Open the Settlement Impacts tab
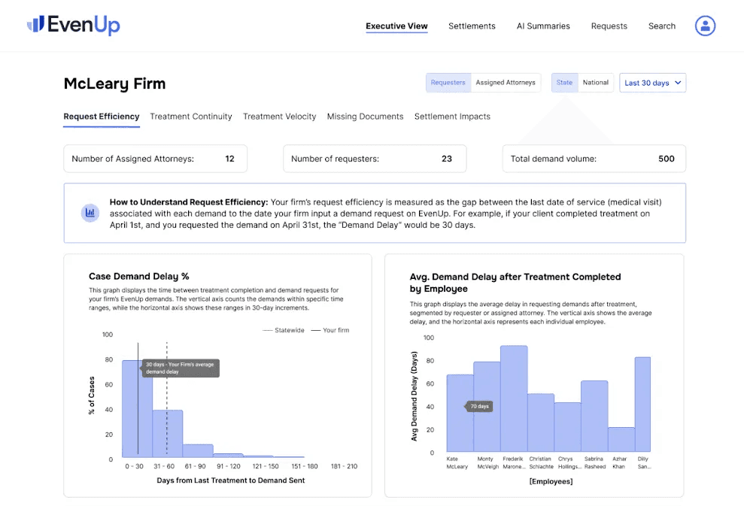Image resolution: width=744 pixels, height=506 pixels. [452, 117]
